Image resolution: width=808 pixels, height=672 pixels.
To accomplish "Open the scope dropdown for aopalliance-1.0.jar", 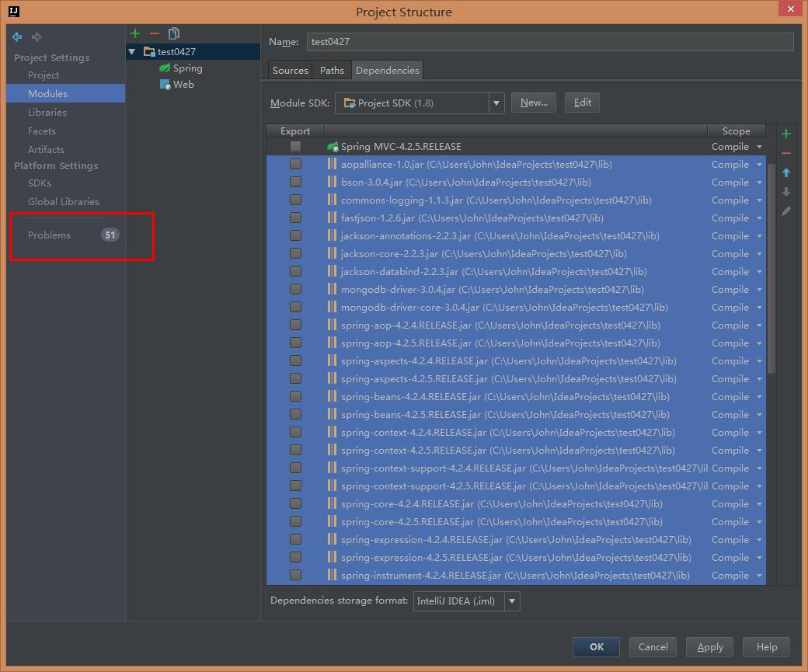I will (759, 165).
